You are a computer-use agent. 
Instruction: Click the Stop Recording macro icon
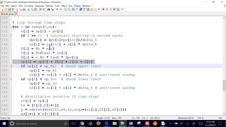point(107,10)
